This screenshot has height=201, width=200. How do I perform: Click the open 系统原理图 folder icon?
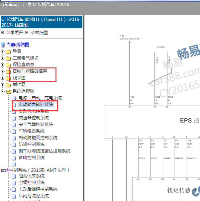pyautogui.click(x=8, y=91)
